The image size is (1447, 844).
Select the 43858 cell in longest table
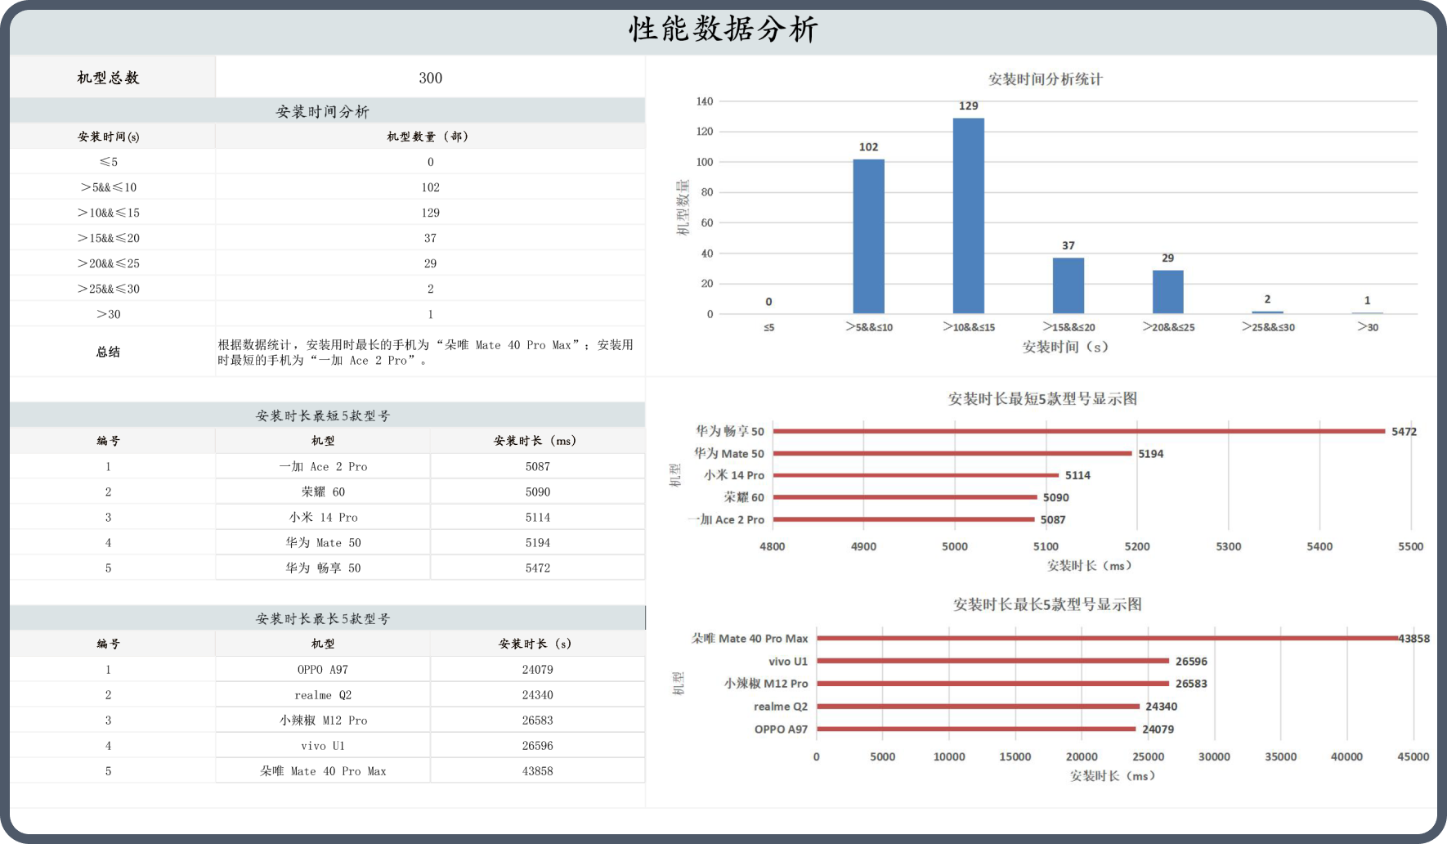537,771
